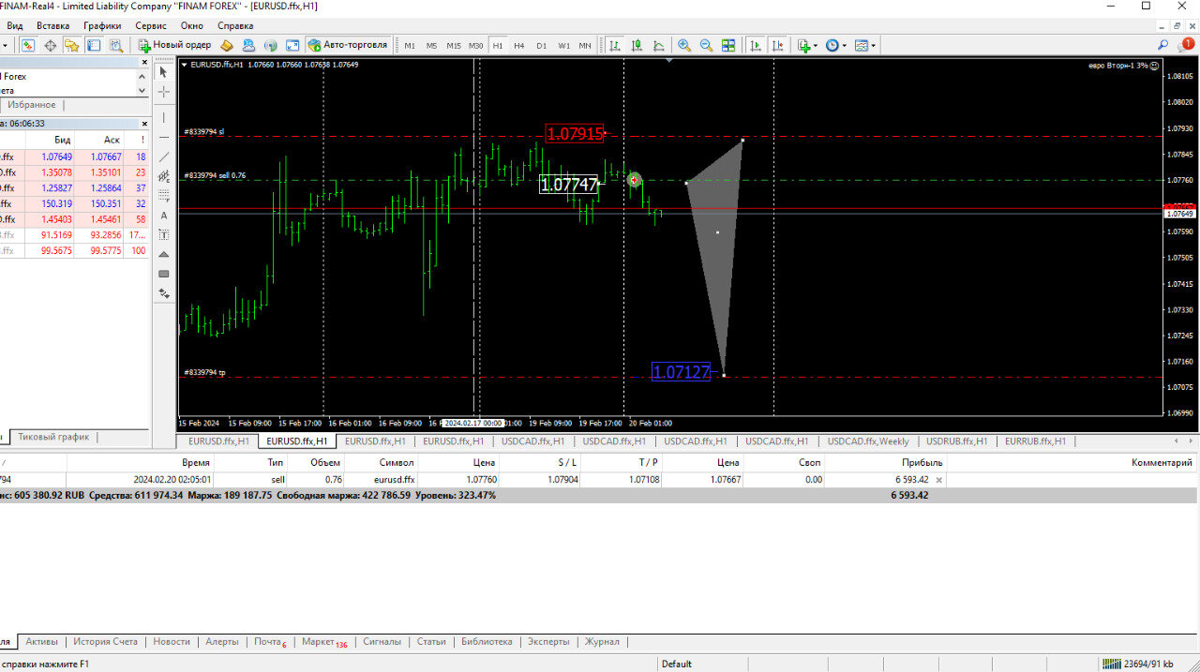Switch chart to MN timeframe
The height and width of the screenshot is (672, 1200).
(x=585, y=45)
